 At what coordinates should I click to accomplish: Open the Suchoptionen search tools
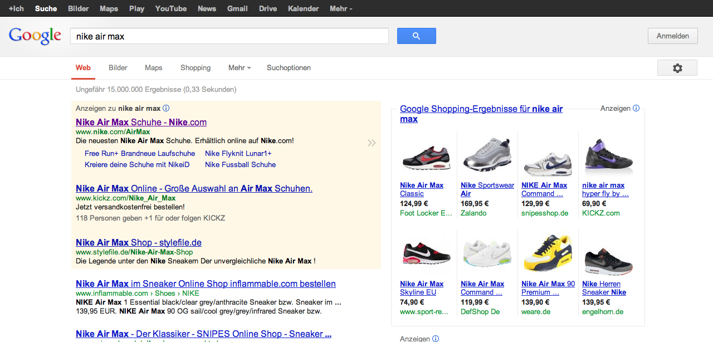[289, 68]
